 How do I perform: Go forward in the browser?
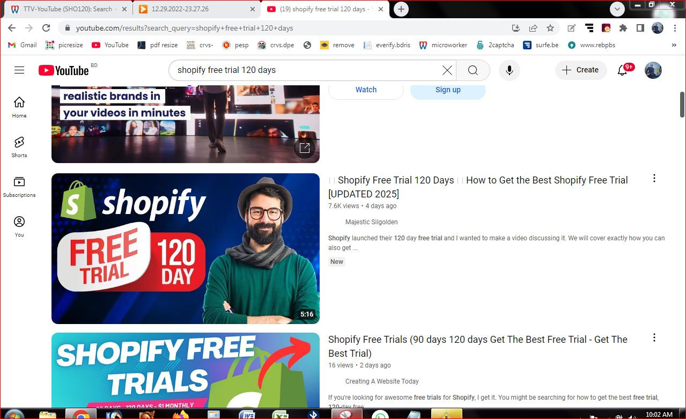[x=29, y=28]
